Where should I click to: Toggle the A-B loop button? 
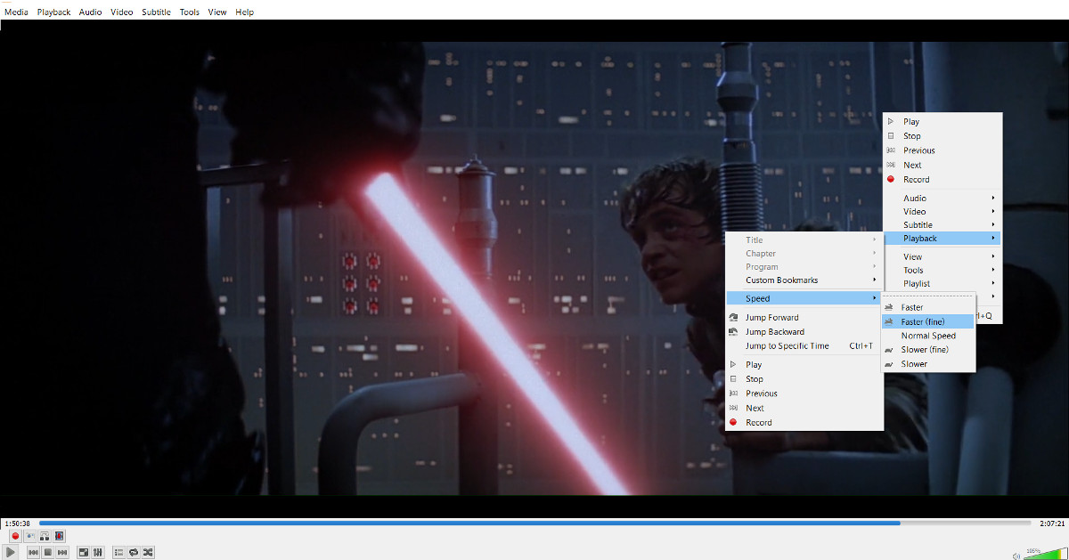click(44, 536)
